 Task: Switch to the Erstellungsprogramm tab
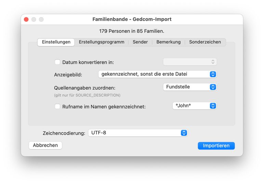(x=102, y=42)
